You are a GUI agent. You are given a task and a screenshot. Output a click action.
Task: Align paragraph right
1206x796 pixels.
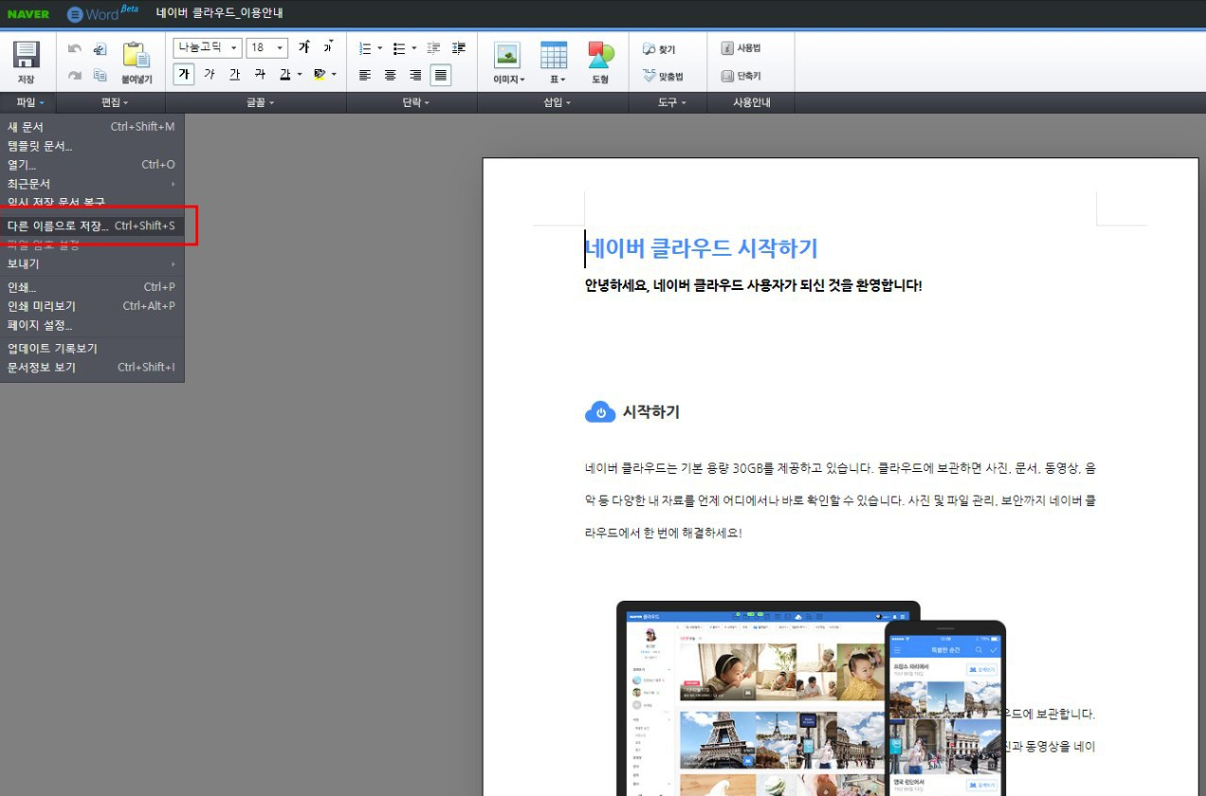click(415, 75)
